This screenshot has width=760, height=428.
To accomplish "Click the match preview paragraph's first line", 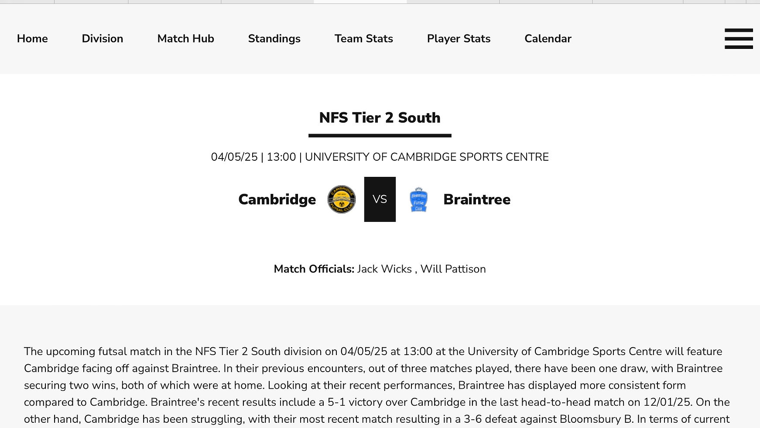I will (x=373, y=351).
